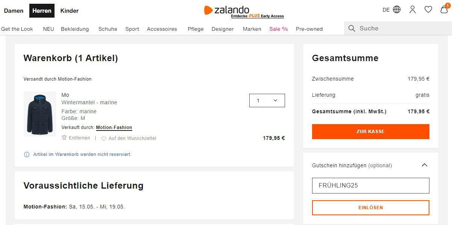Click the FRÜHLING25 voucher input field
Image resolution: width=452 pixels, height=225 pixels.
[370, 185]
